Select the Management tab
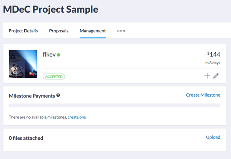Image resolution: width=231 pixels, height=159 pixels. [93, 31]
